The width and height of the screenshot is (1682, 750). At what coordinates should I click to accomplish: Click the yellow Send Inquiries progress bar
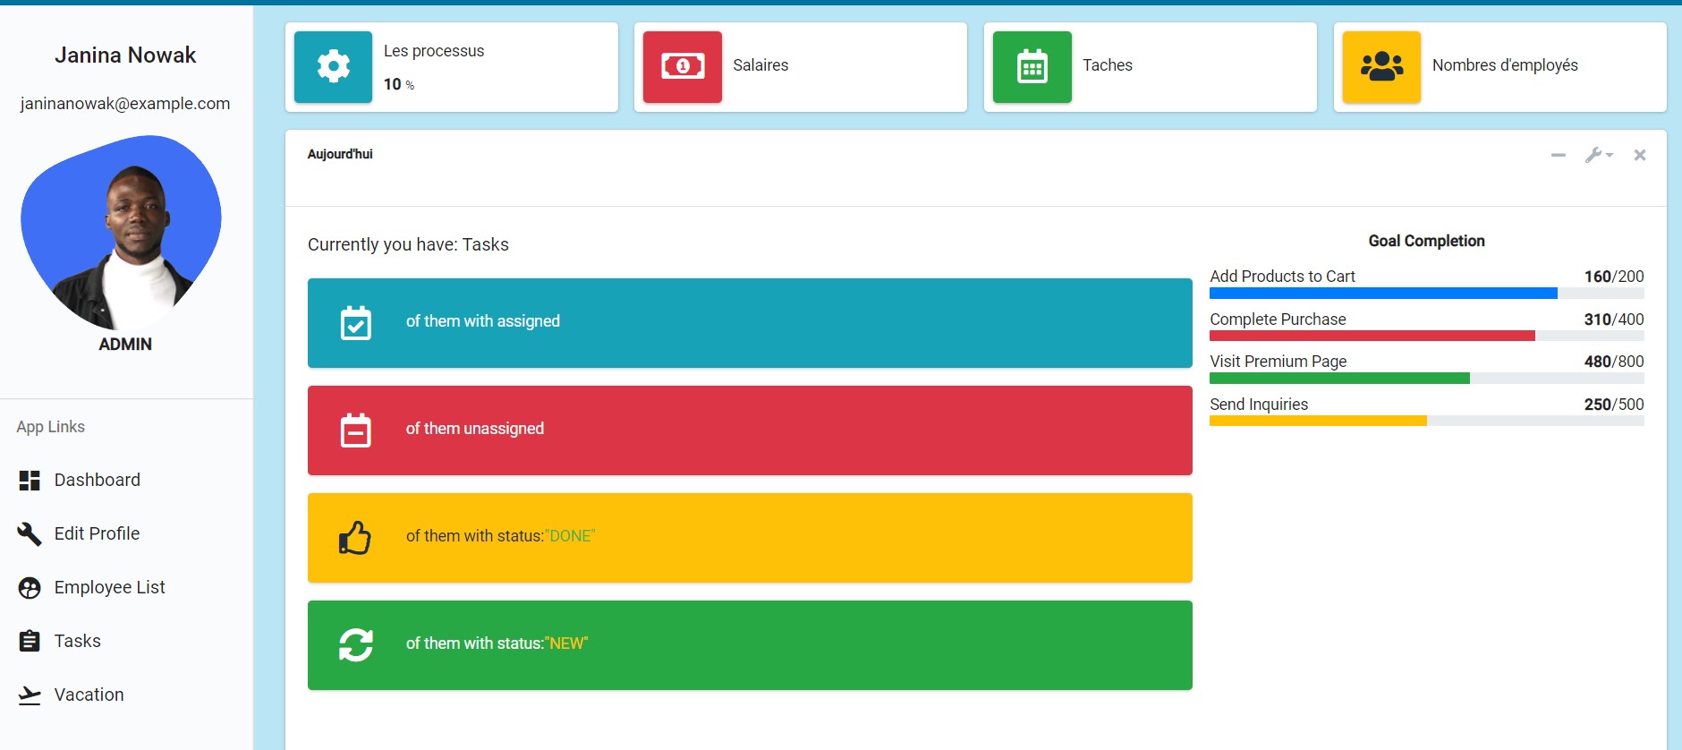click(x=1318, y=421)
